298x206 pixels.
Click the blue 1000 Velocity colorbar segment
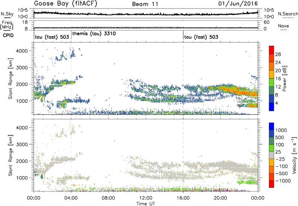click(x=272, y=126)
